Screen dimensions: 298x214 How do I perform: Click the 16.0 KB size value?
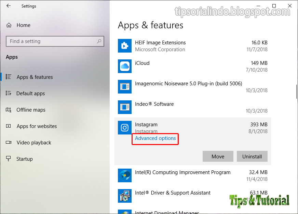[x=259, y=43]
